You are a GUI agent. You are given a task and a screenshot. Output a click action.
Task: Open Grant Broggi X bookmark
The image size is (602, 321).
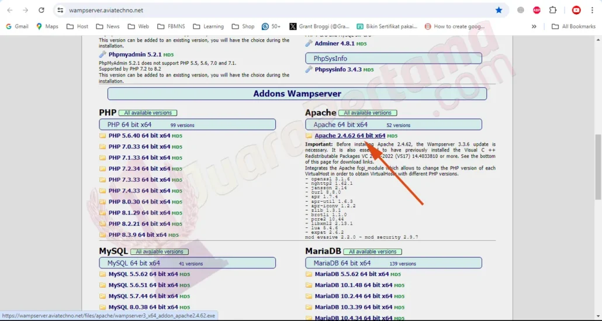pos(320,26)
